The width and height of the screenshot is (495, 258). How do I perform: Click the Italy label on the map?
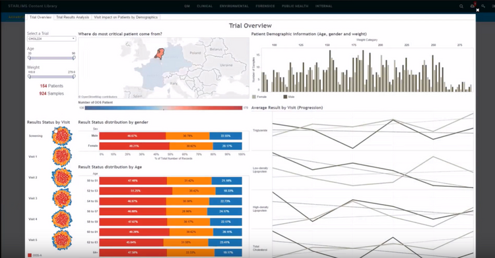tap(174, 84)
